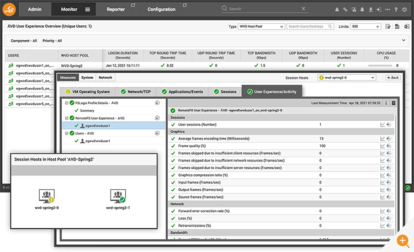The image size is (414, 252).
Task: Click the PDF export icon
Action: click(397, 26)
